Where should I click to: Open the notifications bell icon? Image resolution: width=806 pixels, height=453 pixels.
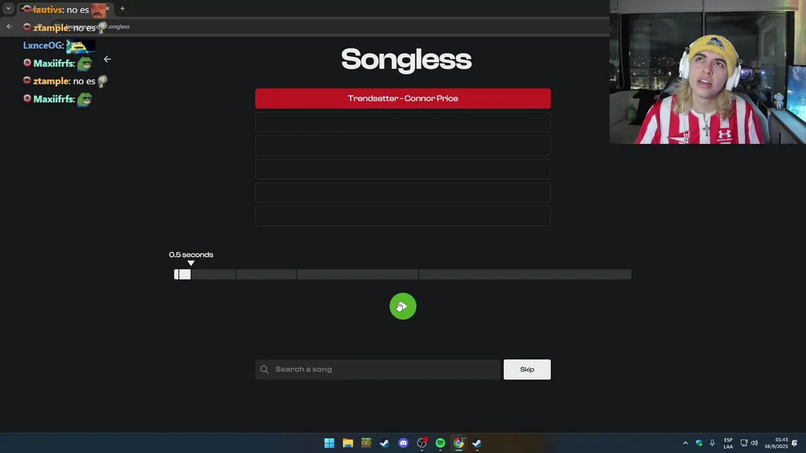click(x=795, y=443)
